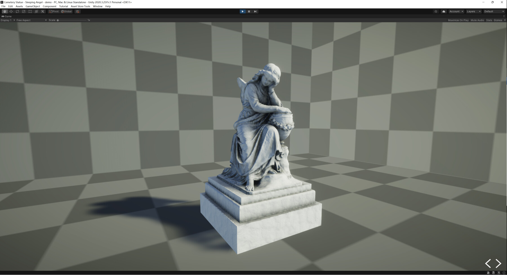Toggle grid snapping
This screenshot has height=275, width=507.
tap(77, 11)
